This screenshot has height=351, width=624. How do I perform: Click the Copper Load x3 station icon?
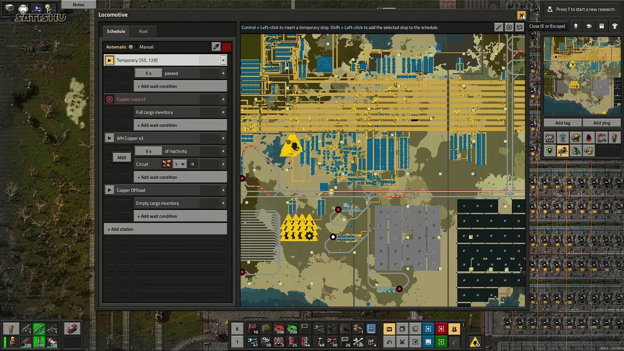[109, 99]
